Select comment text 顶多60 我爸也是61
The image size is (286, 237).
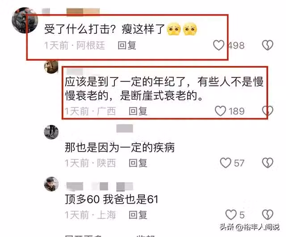pyautogui.click(x=111, y=199)
